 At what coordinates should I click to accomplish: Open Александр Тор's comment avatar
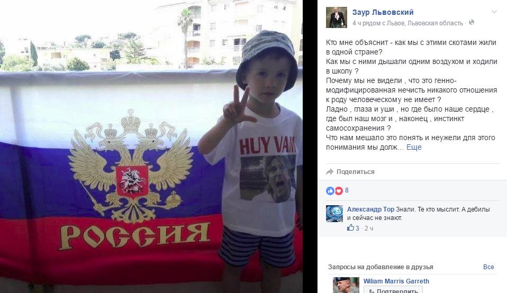334,214
